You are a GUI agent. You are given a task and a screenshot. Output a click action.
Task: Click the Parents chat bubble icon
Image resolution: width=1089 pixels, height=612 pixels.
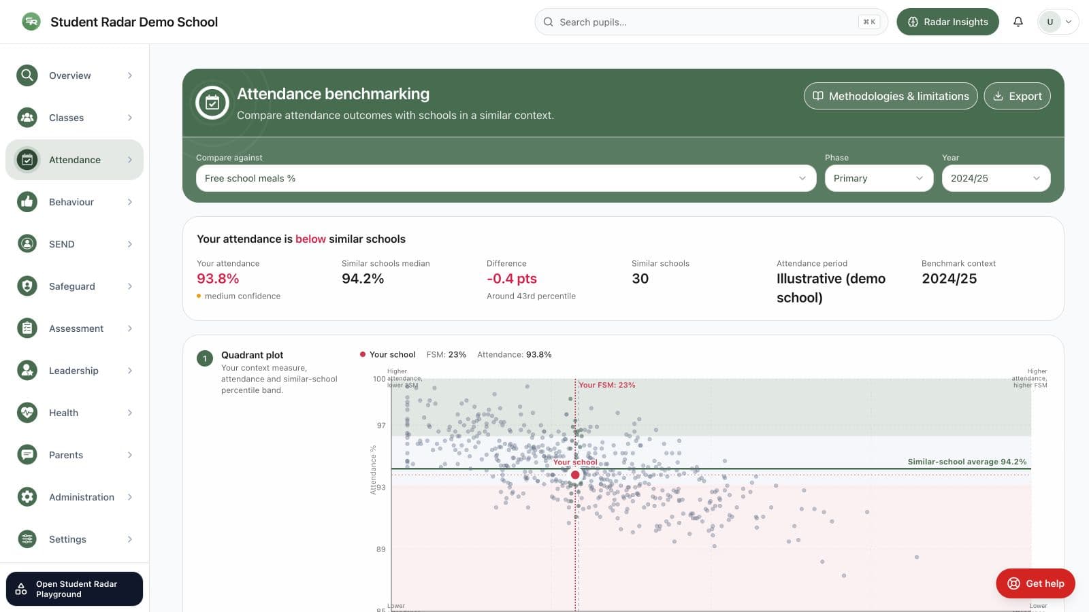(27, 455)
